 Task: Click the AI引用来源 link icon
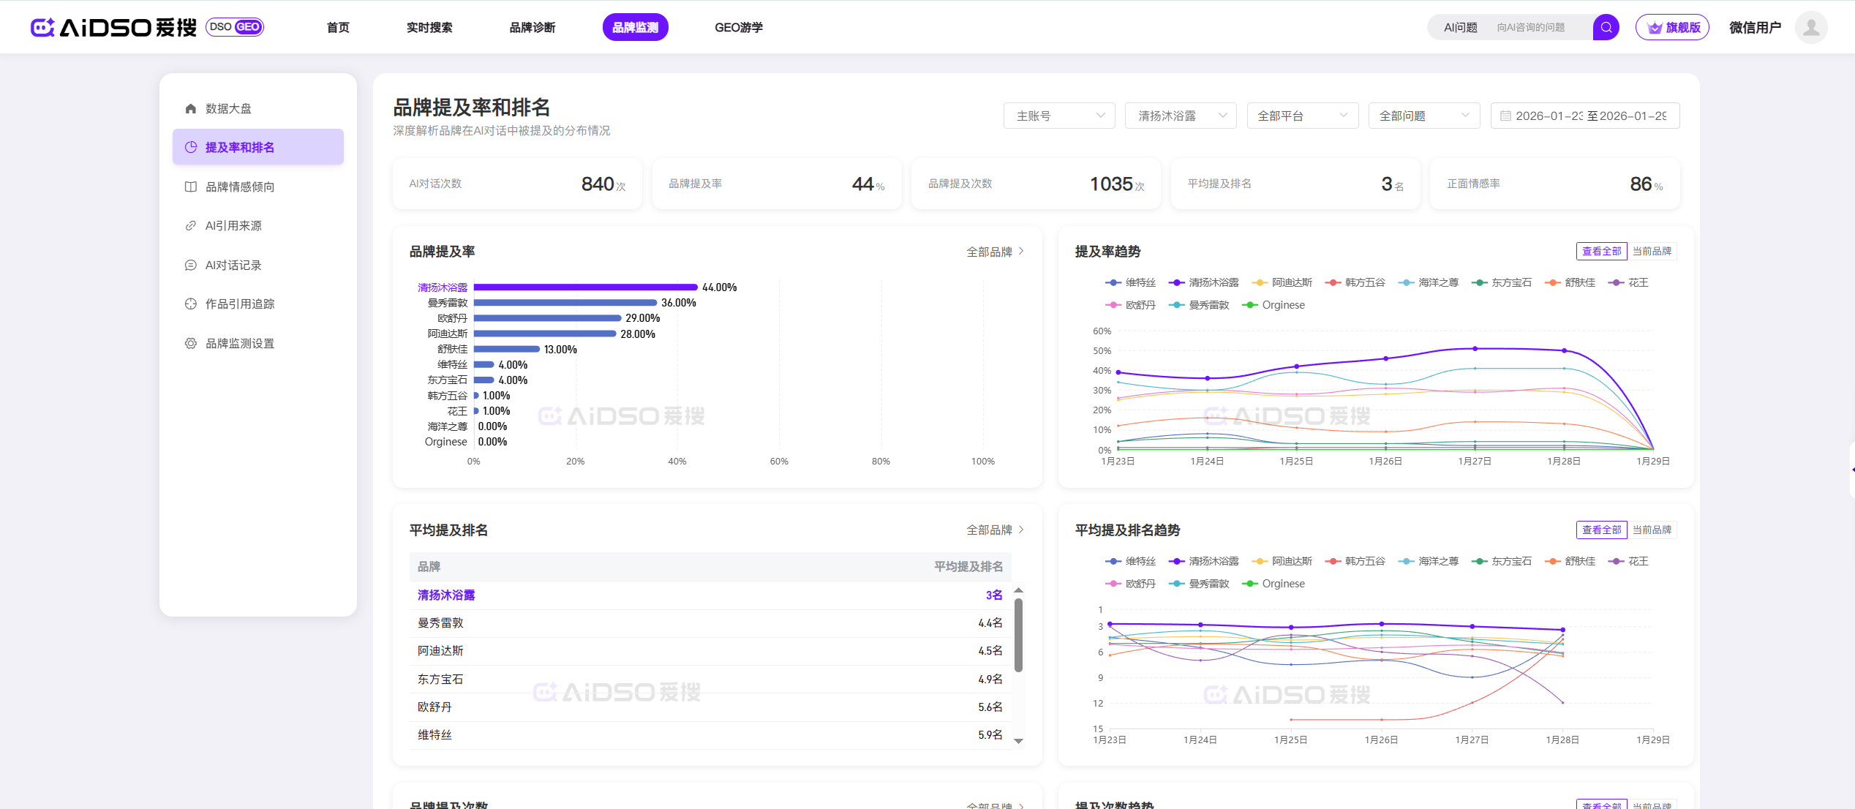coord(191,225)
